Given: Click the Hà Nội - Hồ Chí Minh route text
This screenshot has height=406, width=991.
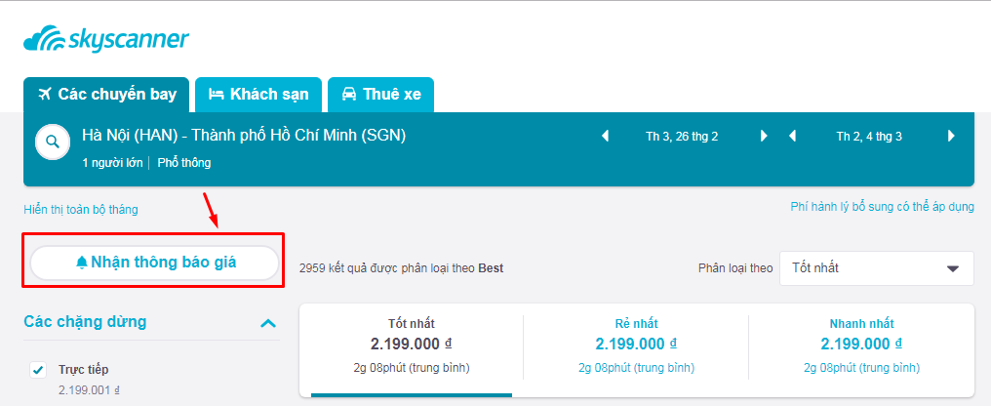Looking at the screenshot, I should (244, 136).
